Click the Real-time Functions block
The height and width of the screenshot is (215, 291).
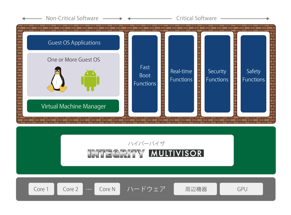coord(181,74)
